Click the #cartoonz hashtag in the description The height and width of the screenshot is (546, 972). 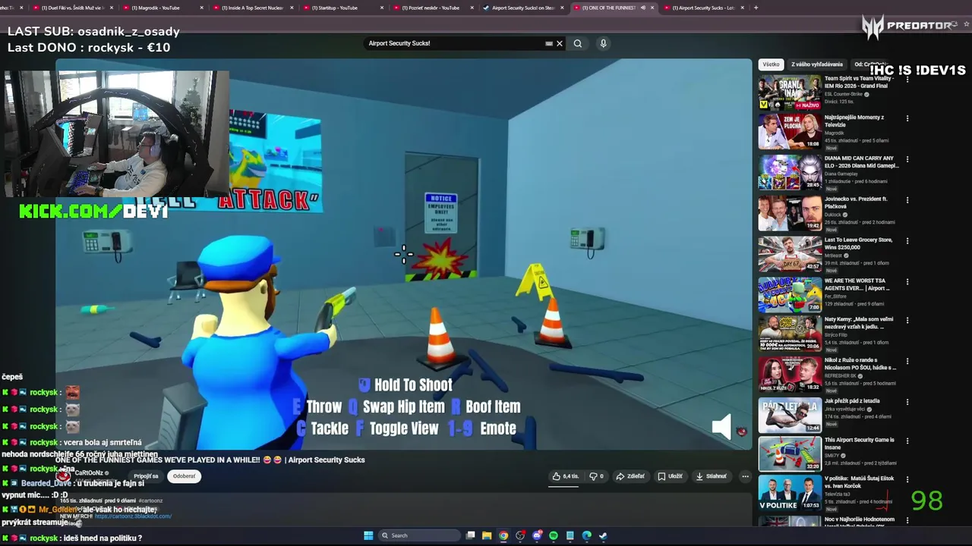coord(150,500)
